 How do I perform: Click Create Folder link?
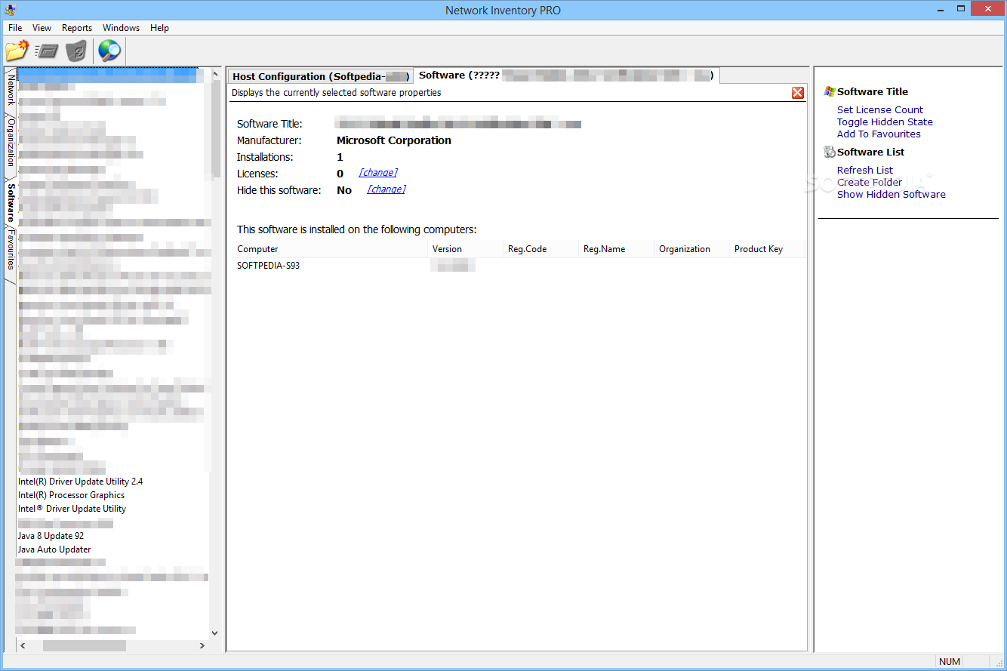[x=870, y=182]
